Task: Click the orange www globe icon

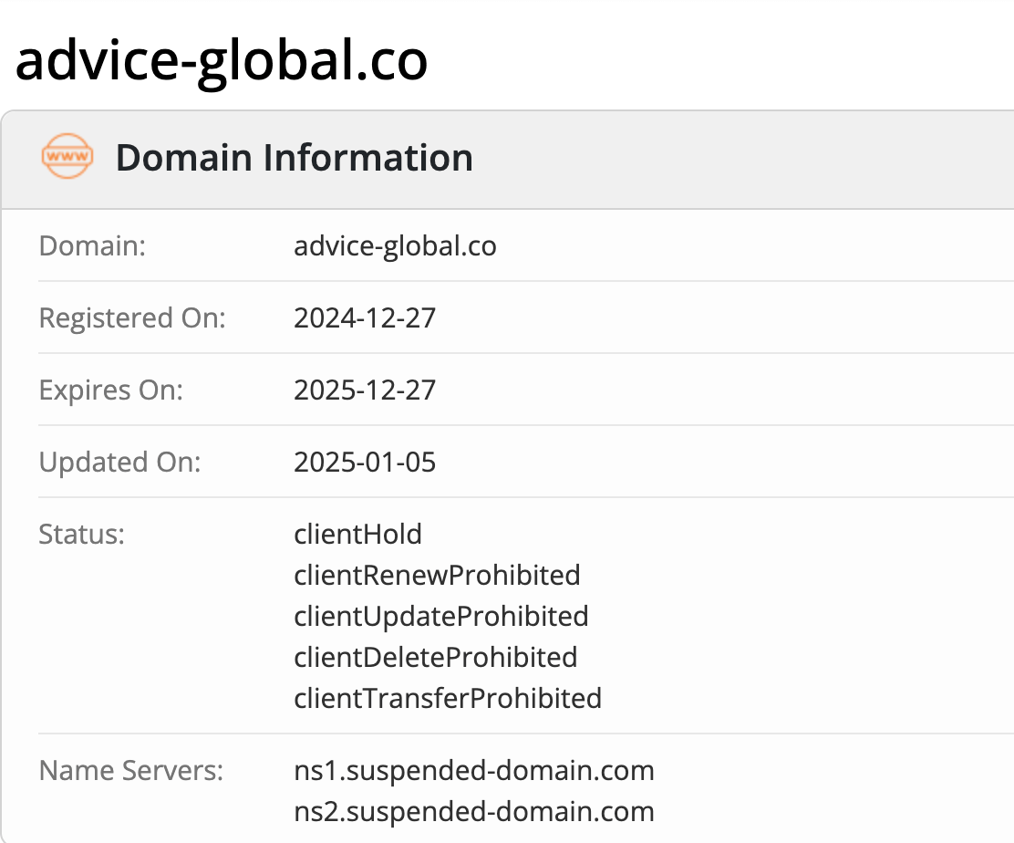Action: click(x=67, y=156)
